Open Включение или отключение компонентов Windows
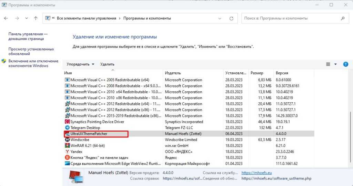The height and width of the screenshot is (186, 353). point(33,63)
